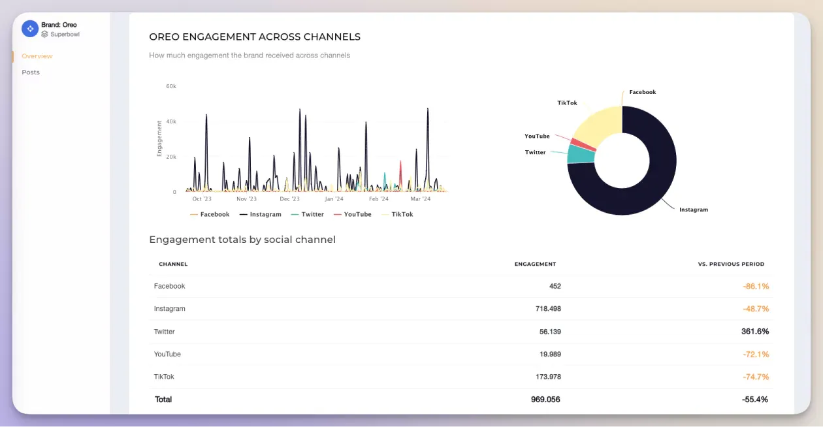Sort by VS. PREVIOUS PERIOD column header
Screen dimensions: 823x427
click(x=731, y=264)
